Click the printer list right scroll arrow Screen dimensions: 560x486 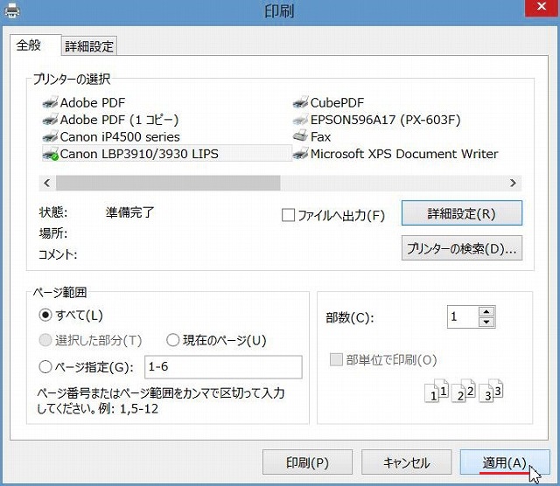coord(514,183)
